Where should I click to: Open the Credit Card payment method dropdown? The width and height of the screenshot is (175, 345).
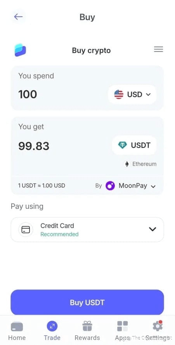(x=87, y=229)
